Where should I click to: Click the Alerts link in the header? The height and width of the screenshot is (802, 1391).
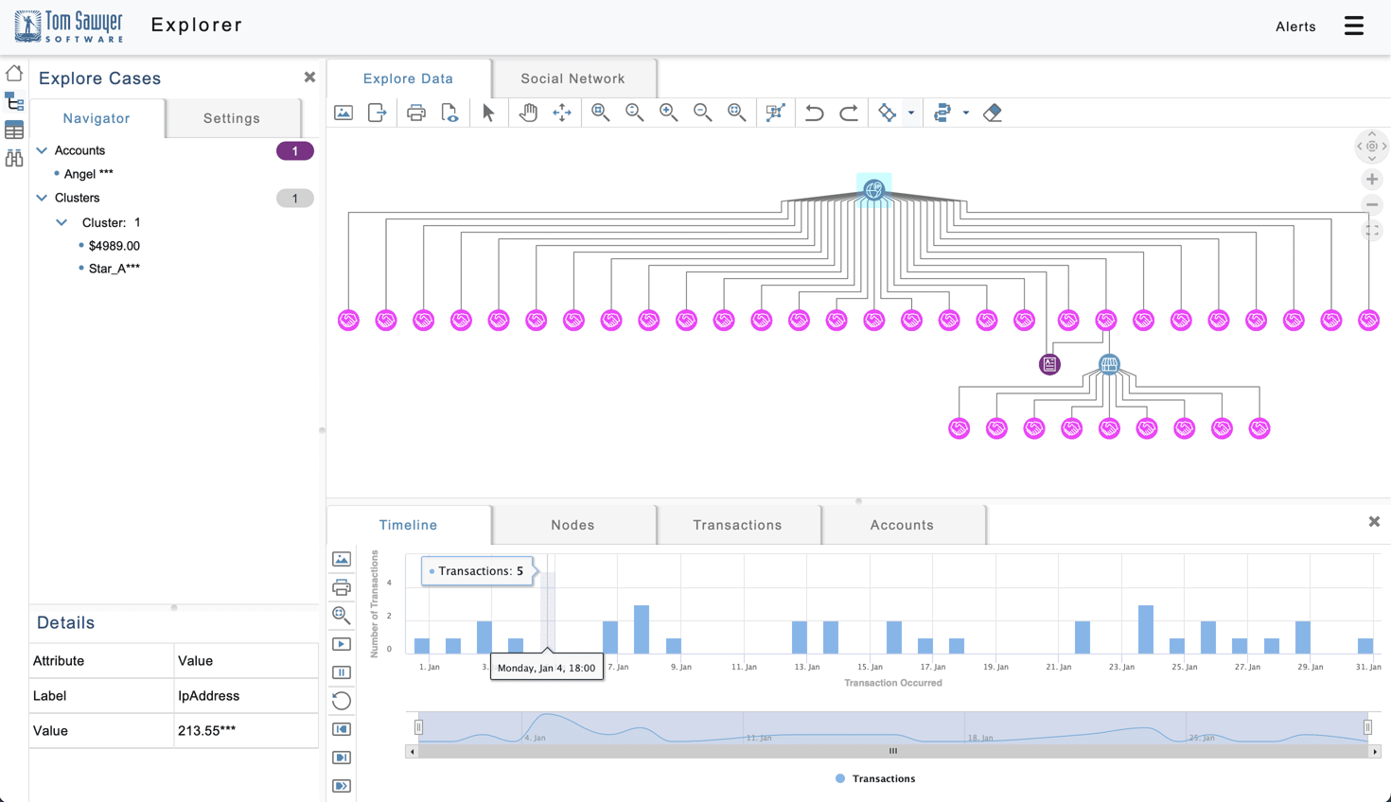pyautogui.click(x=1295, y=26)
